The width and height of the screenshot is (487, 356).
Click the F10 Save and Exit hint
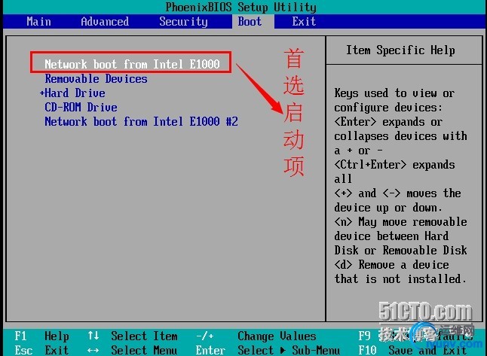point(412,350)
